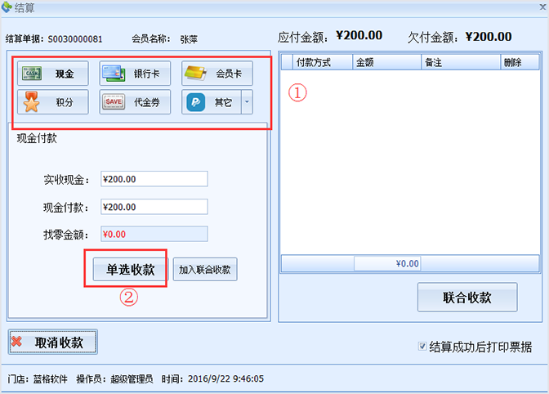The image size is (549, 394).
Task: Click the 实收现金 input field
Action: pyautogui.click(x=154, y=179)
